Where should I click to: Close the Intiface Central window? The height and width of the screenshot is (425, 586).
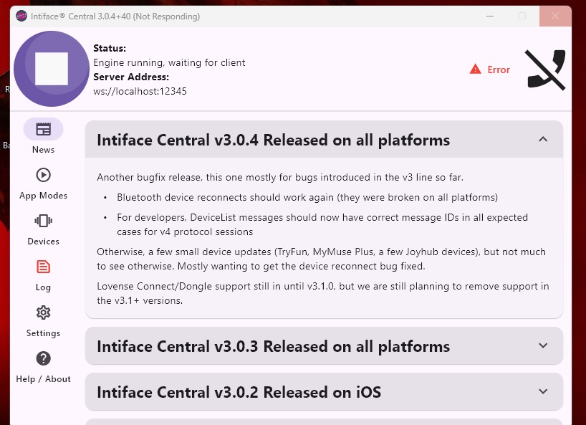click(555, 16)
